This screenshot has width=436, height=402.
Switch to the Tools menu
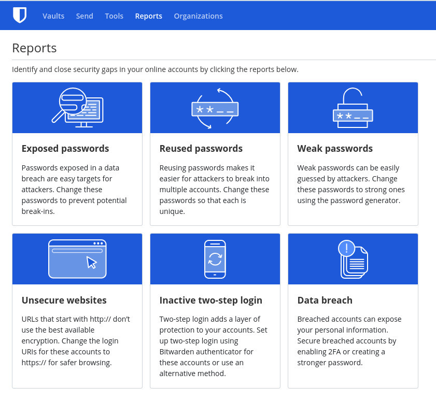pyautogui.click(x=114, y=16)
